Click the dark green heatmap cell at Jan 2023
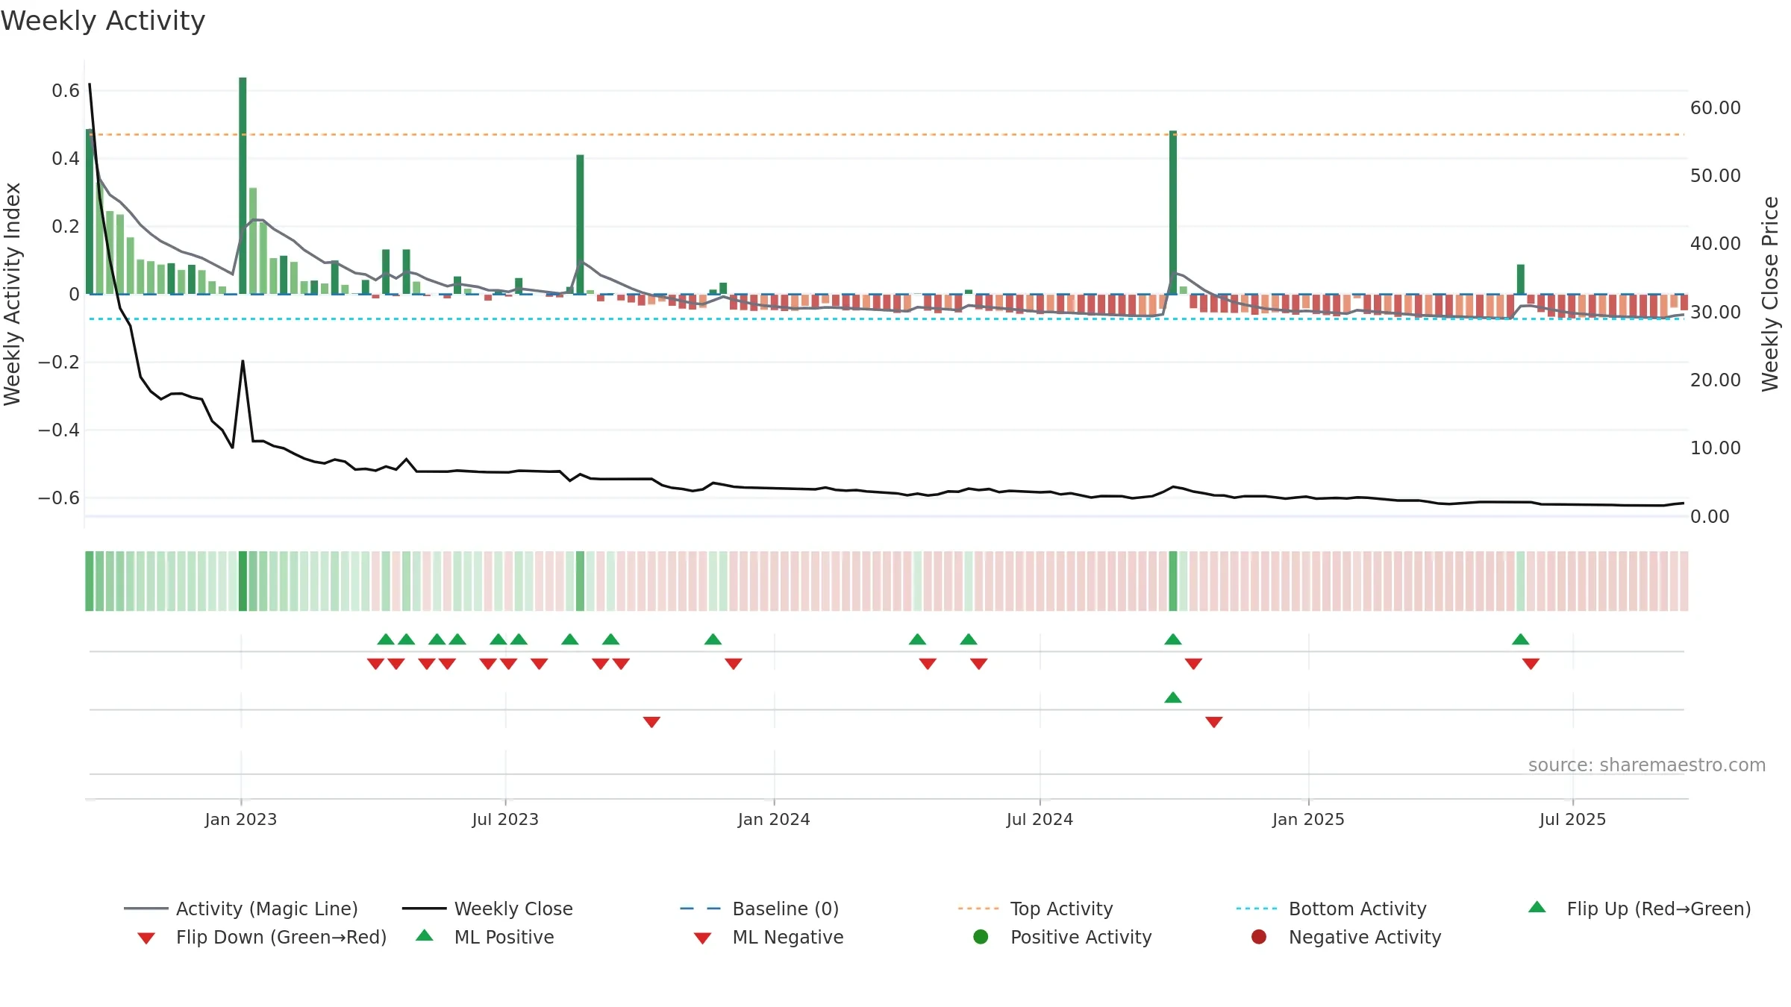The width and height of the screenshot is (1791, 1007). click(243, 581)
